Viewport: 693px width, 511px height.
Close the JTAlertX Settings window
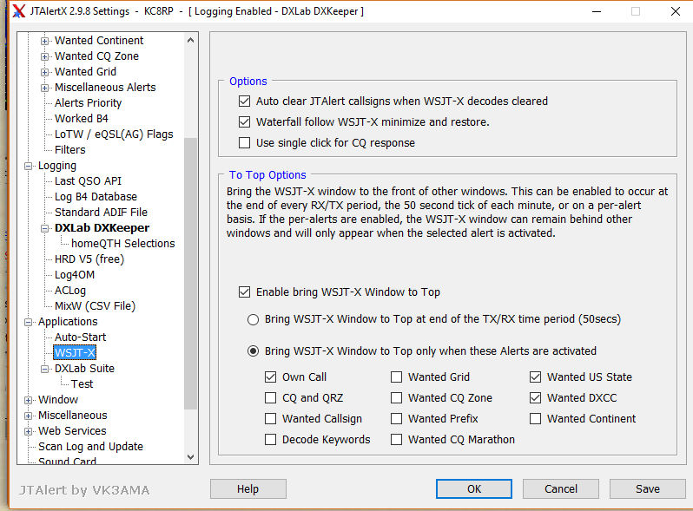(676, 11)
